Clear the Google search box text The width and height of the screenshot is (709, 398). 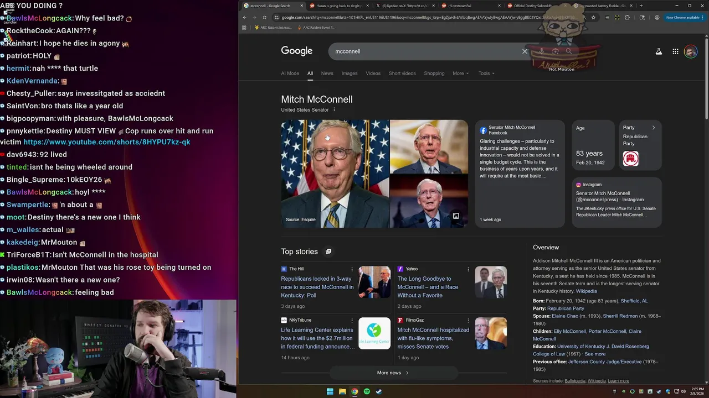coord(525,51)
